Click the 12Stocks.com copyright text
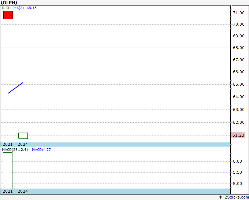This screenshot has height=200, width=249. 234,197
